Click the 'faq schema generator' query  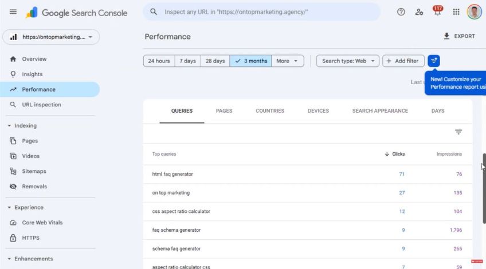[x=177, y=230]
